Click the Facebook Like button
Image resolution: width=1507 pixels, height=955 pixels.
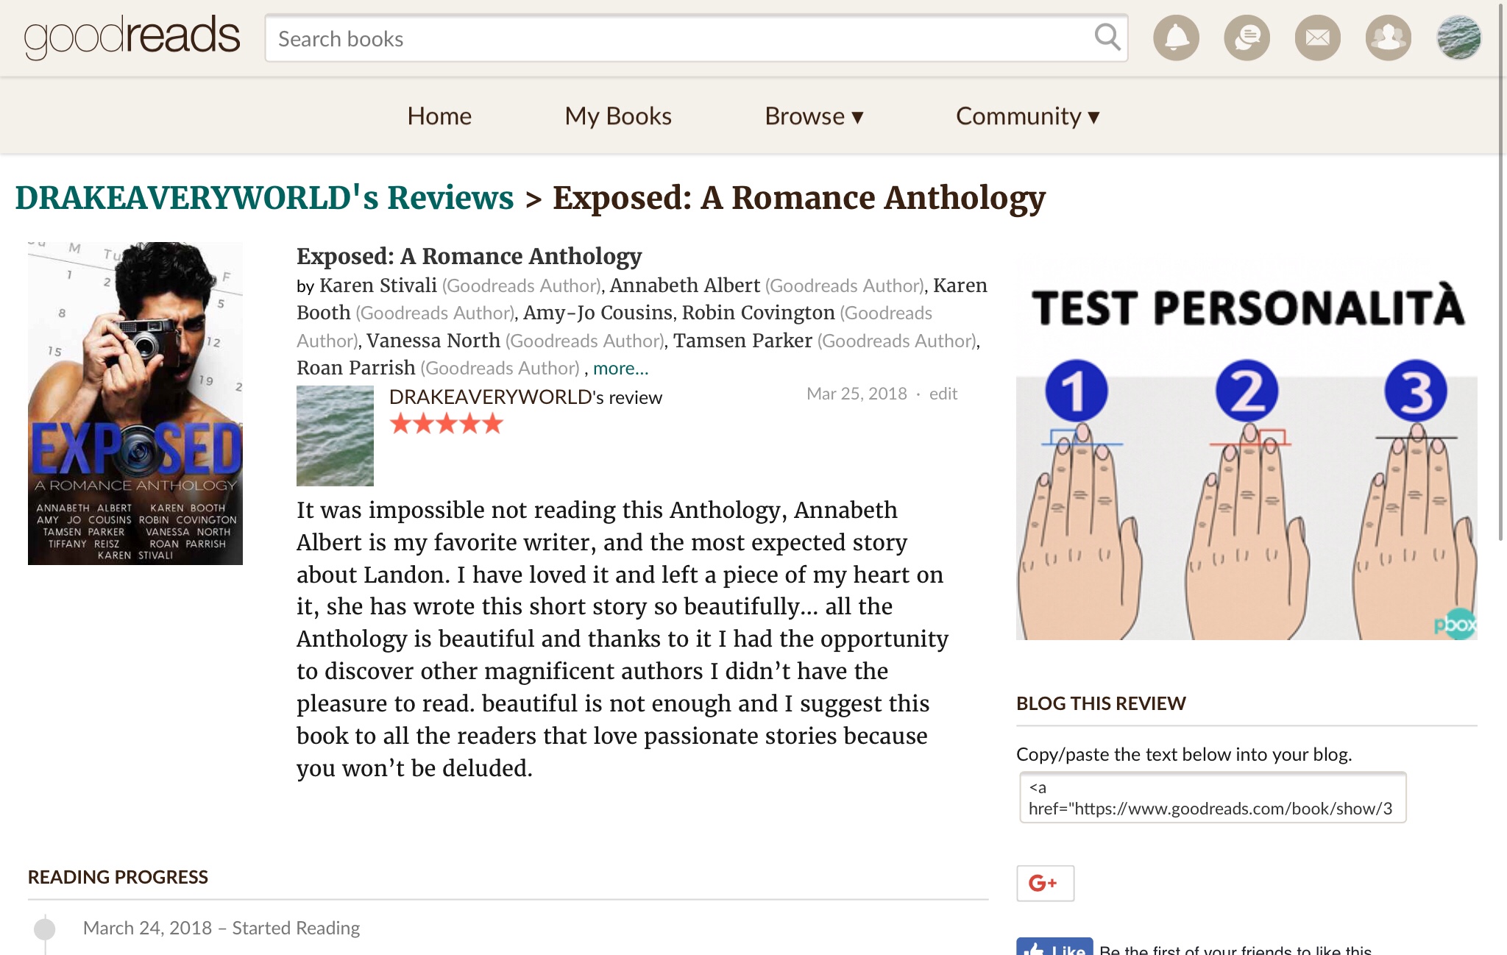(1054, 948)
